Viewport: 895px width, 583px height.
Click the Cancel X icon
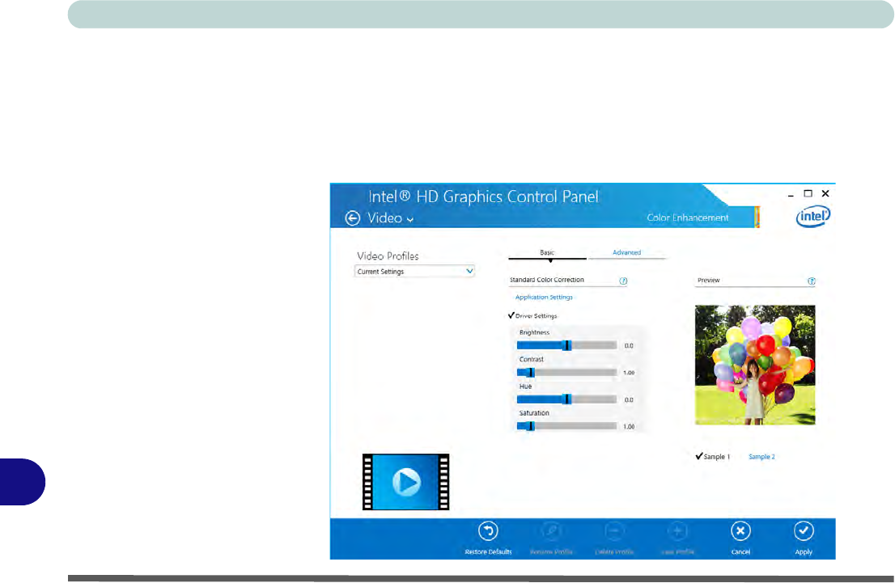tap(740, 531)
